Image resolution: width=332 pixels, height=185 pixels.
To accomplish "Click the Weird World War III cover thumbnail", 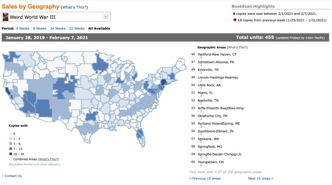I will point(5,17).
